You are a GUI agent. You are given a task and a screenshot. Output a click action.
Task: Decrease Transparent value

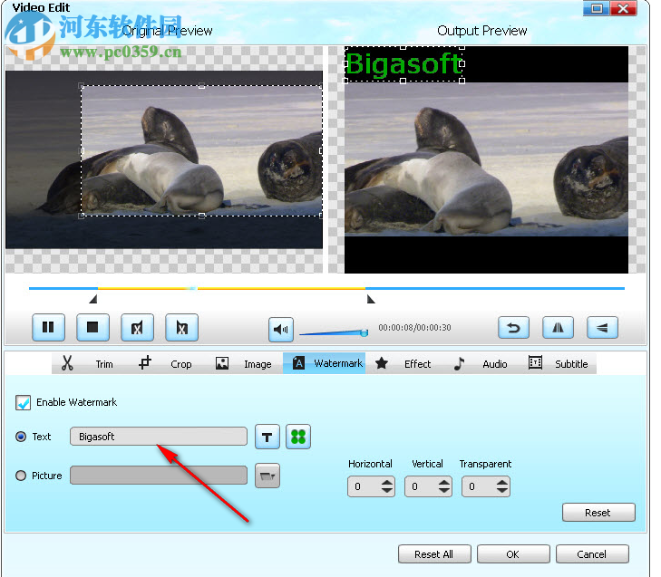point(501,491)
